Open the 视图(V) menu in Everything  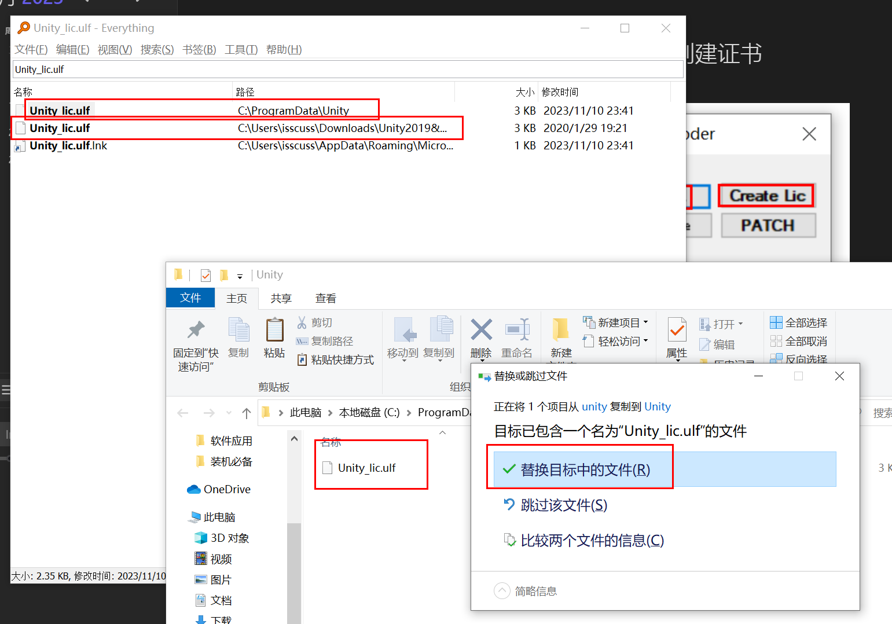click(115, 49)
